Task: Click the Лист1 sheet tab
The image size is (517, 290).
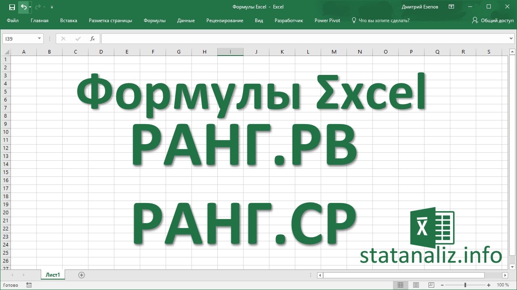Action: click(x=53, y=275)
